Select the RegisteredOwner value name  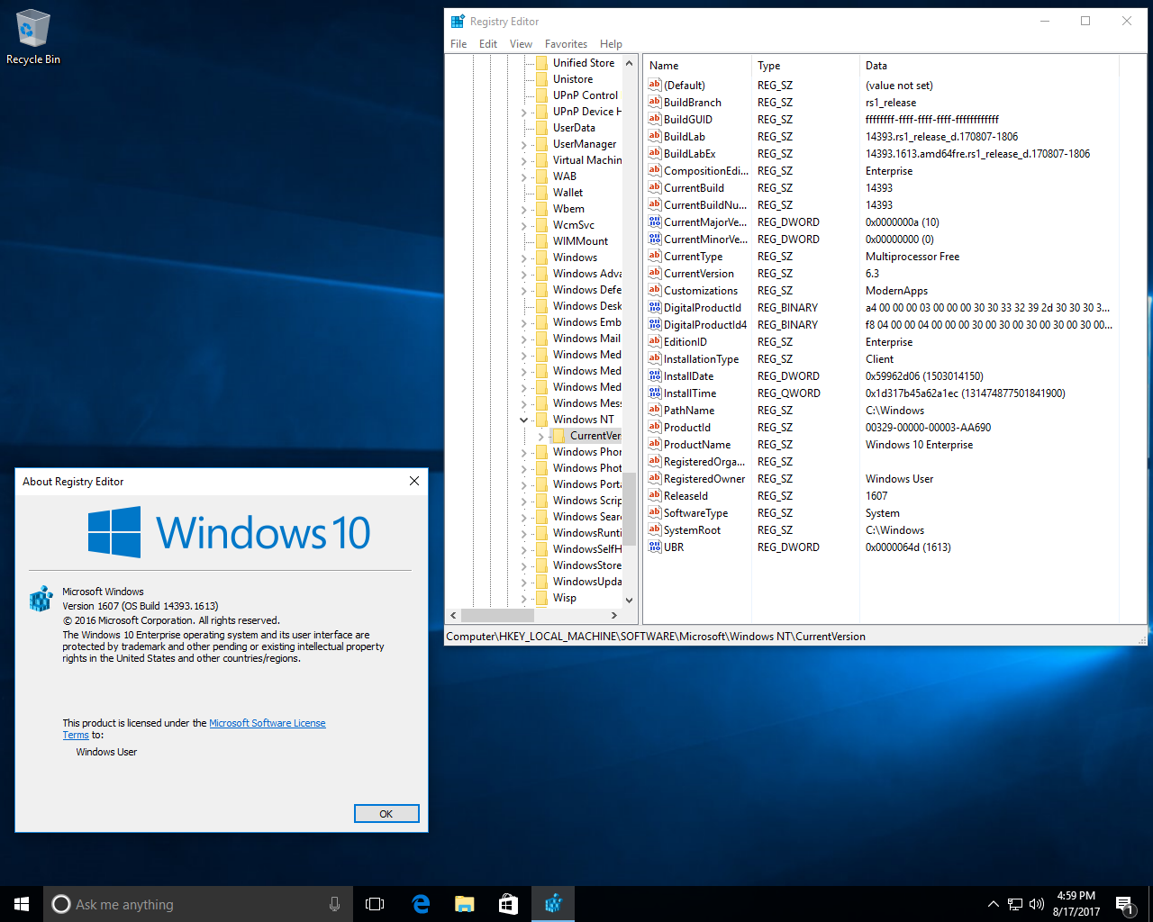click(x=704, y=478)
